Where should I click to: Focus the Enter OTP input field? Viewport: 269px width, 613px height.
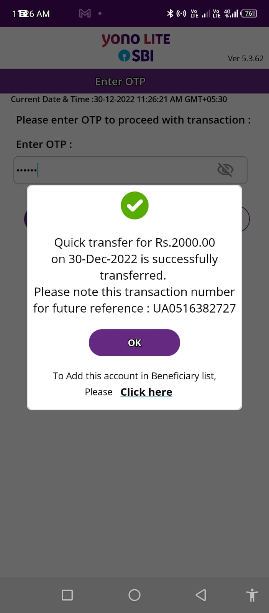(115, 170)
